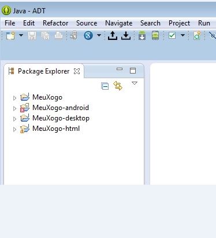This screenshot has width=216, height=238.
Task: Click the checkmark lint toolbar icon
Action: click(x=172, y=35)
